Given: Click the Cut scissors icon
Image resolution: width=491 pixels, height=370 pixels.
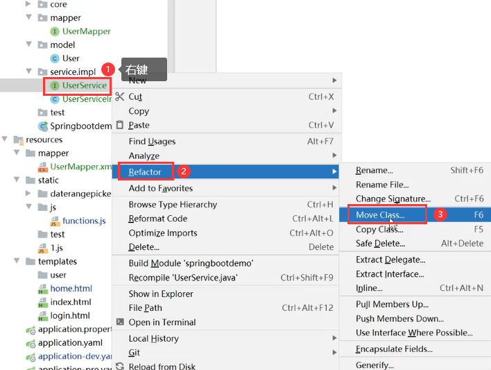Looking at the screenshot, I should (119, 96).
